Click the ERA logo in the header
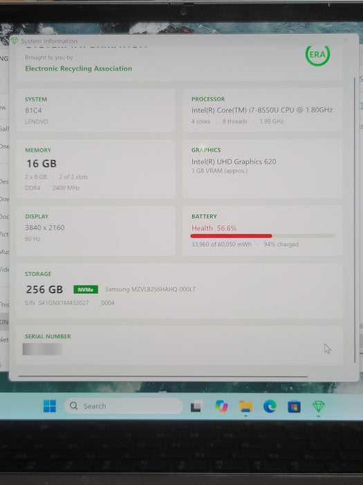Image resolution: width=363 pixels, height=485 pixels. coord(317,55)
